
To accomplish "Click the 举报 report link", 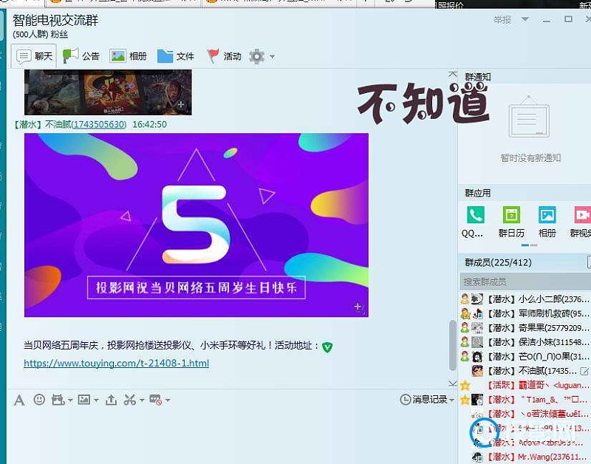I will pos(502,20).
